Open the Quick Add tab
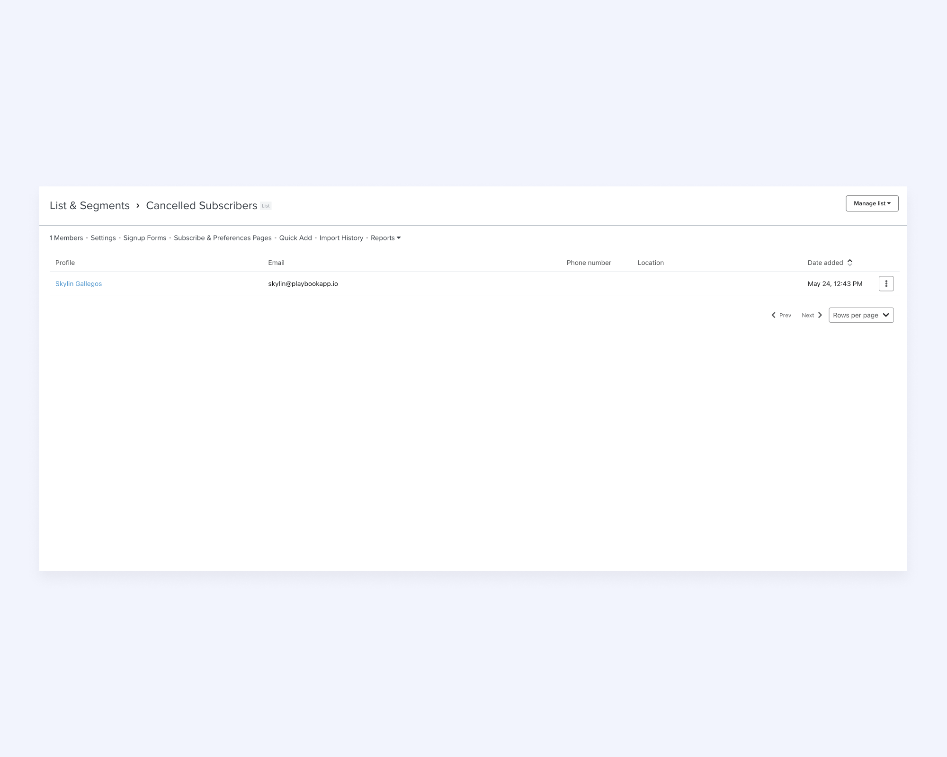The height and width of the screenshot is (757, 947). [295, 238]
